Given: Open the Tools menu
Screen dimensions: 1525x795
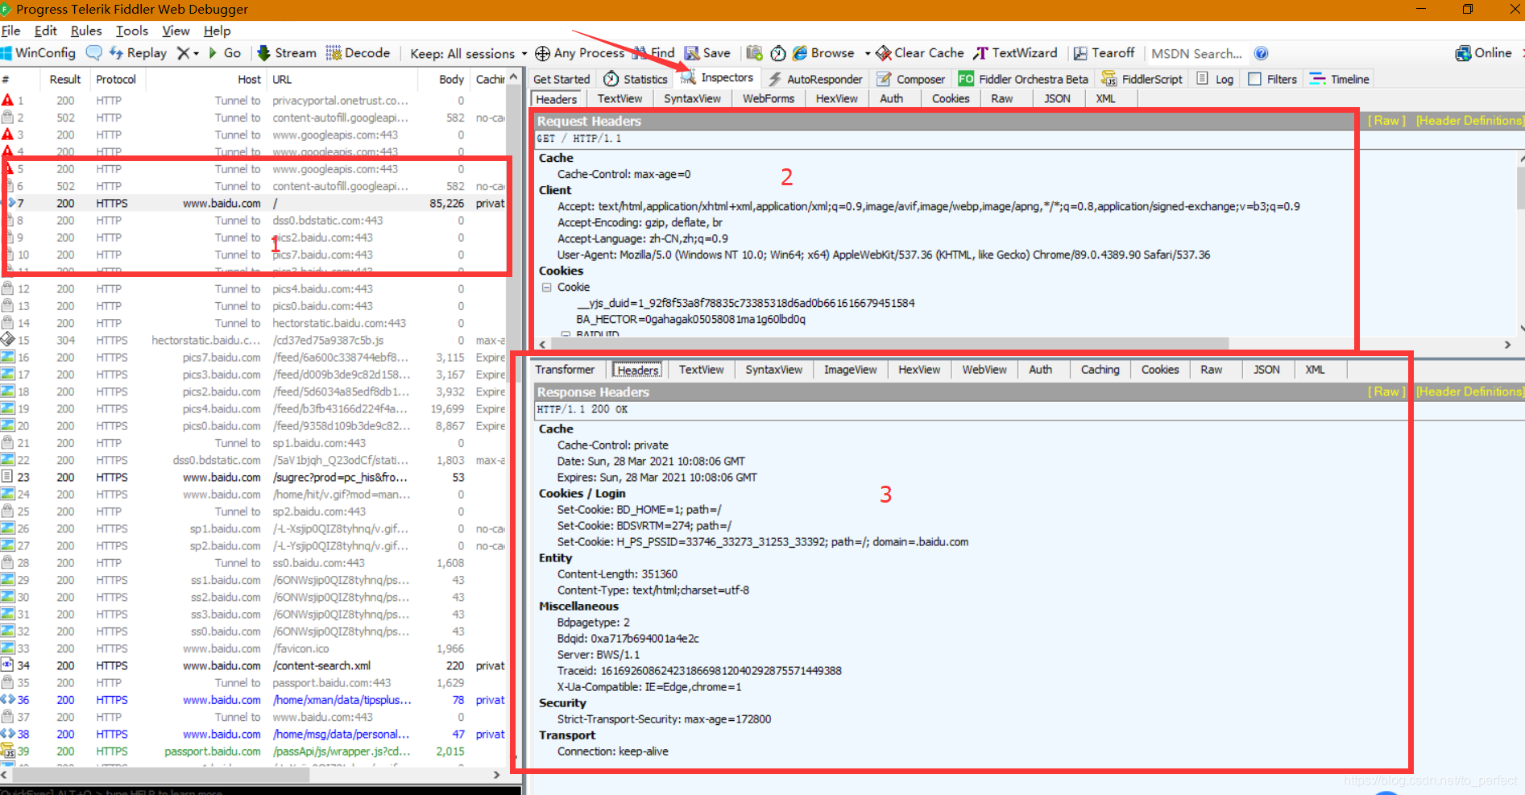Looking at the screenshot, I should (x=132, y=31).
